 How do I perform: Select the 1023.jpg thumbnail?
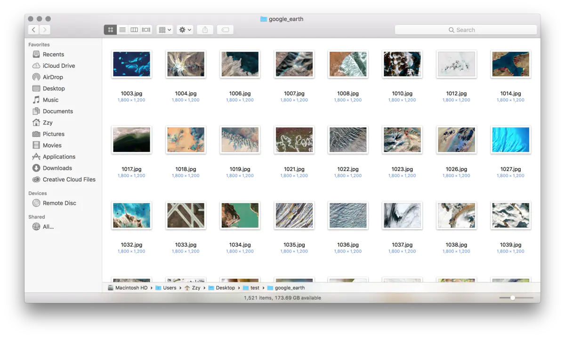tap(402, 140)
